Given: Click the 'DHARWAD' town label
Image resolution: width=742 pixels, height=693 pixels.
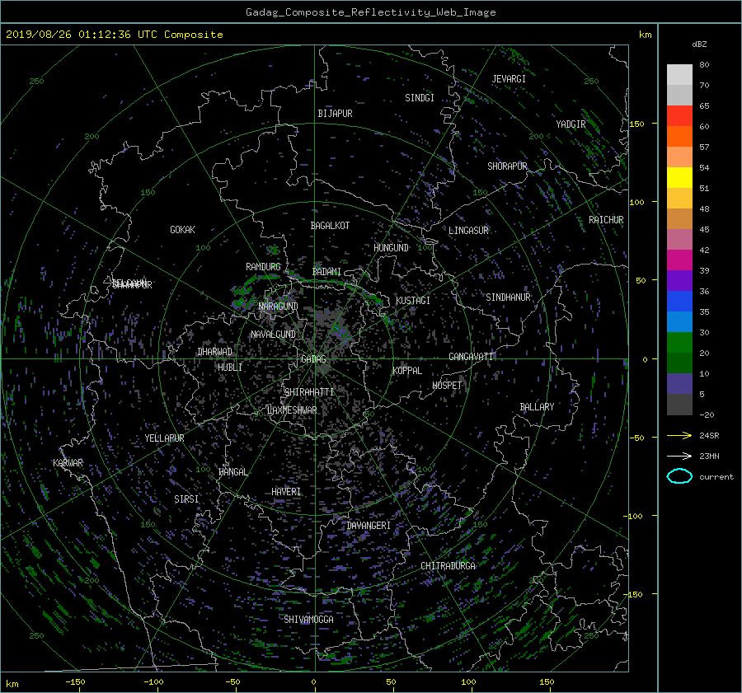Looking at the screenshot, I should point(215,352).
